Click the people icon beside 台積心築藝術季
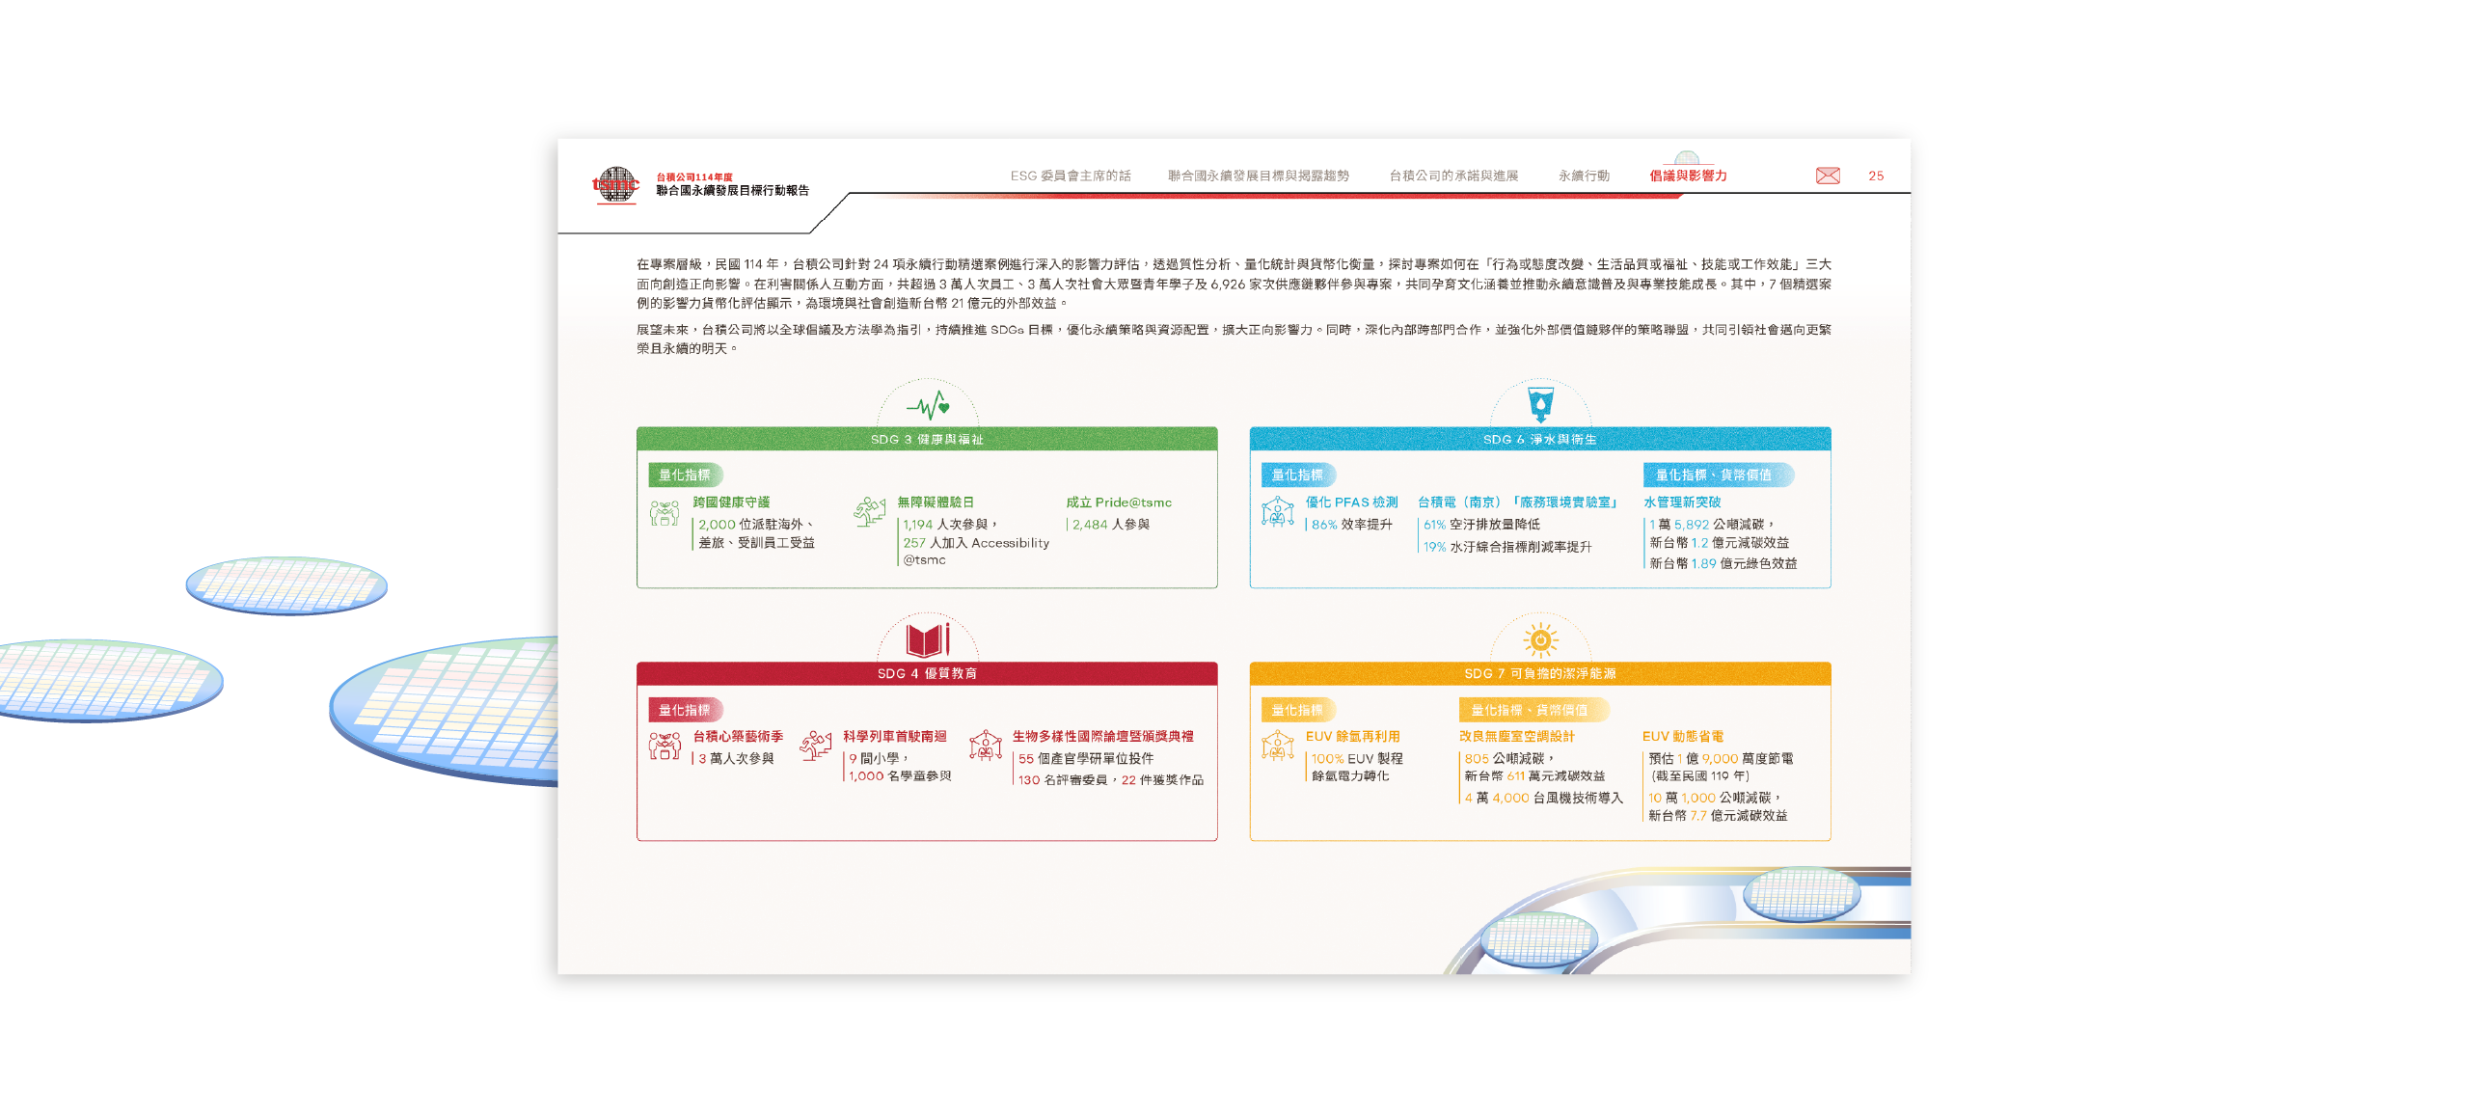The width and height of the screenshot is (2469, 1113). 665,746
